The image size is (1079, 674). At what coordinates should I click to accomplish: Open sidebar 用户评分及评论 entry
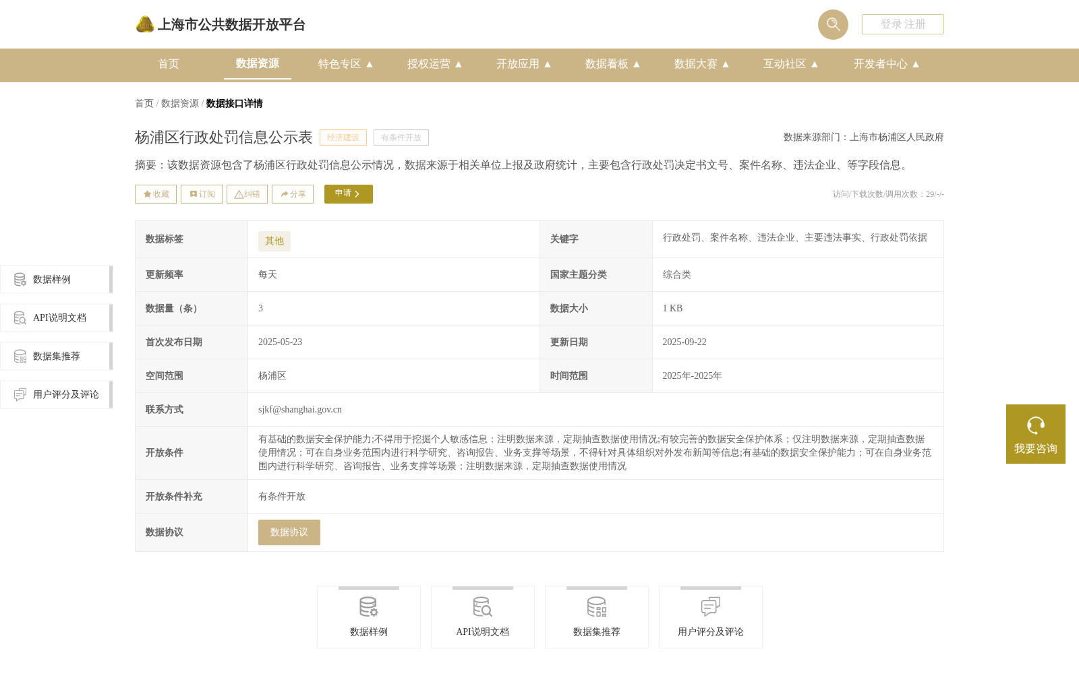[x=56, y=394]
